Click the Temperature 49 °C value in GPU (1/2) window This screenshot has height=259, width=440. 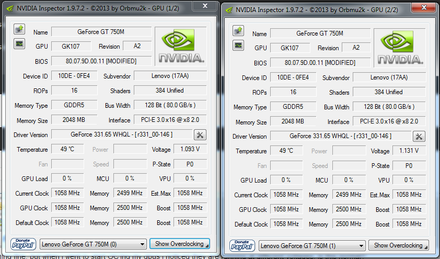pos(67,149)
